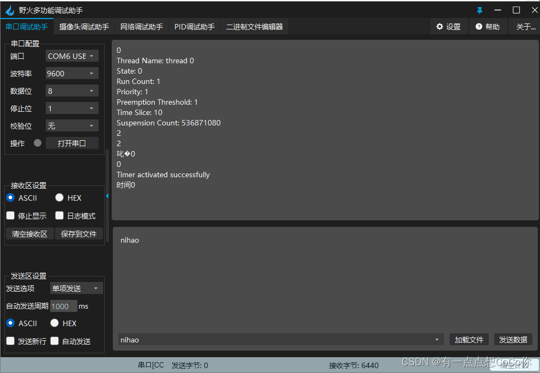This screenshot has height=373, width=540.
Task: Enable the 日志模式 checkbox
Action: point(59,215)
